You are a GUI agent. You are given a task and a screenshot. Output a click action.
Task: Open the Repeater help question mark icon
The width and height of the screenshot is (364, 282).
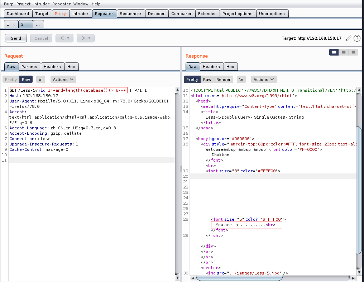pos(357,38)
